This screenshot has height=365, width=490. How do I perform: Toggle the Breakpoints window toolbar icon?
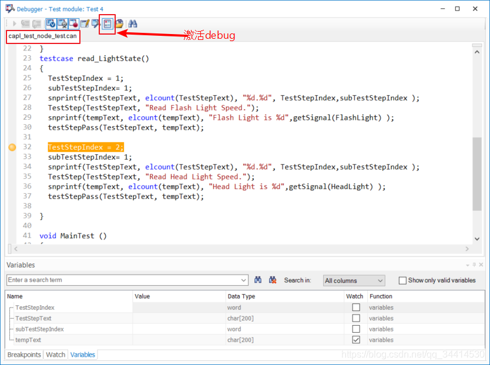(73, 23)
